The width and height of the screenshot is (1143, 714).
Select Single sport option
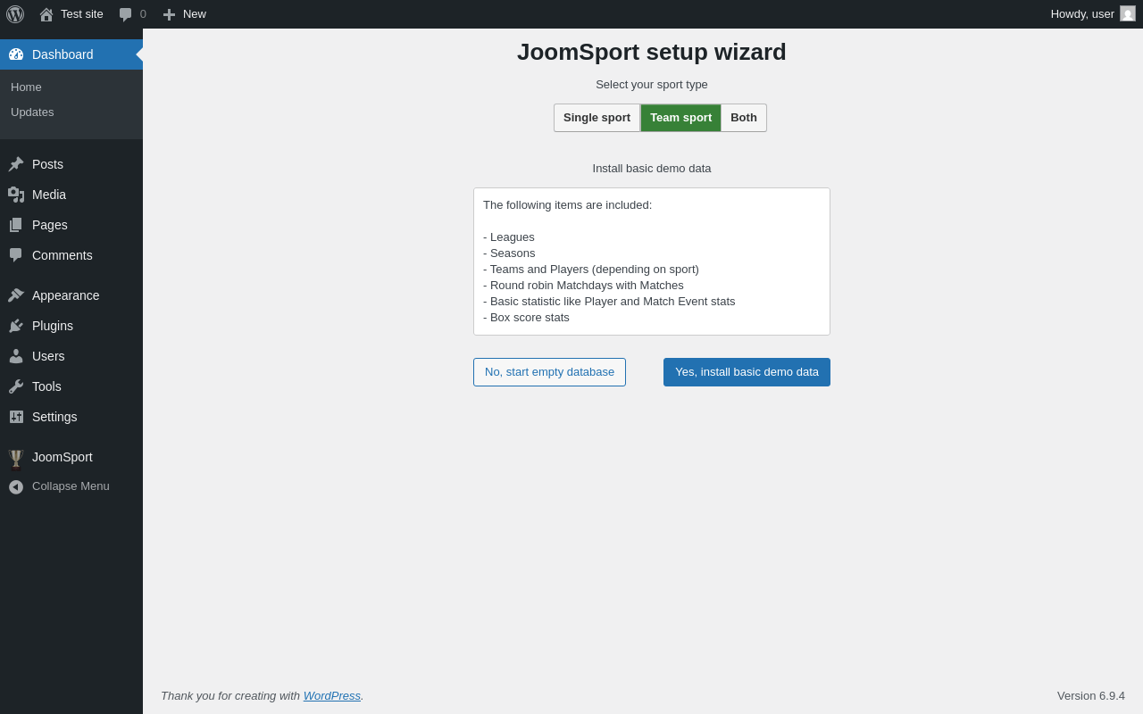[x=597, y=118]
